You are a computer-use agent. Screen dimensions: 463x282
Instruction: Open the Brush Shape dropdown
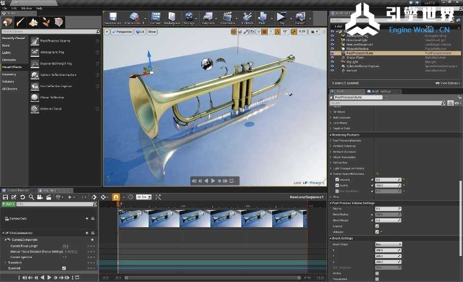388,244
